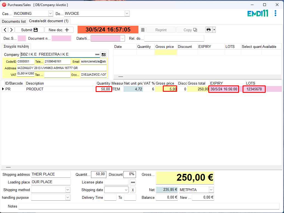Open the Shipping method dropdown

point(68,190)
